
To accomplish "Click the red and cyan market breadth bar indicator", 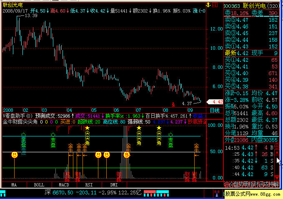I will 156,193.
